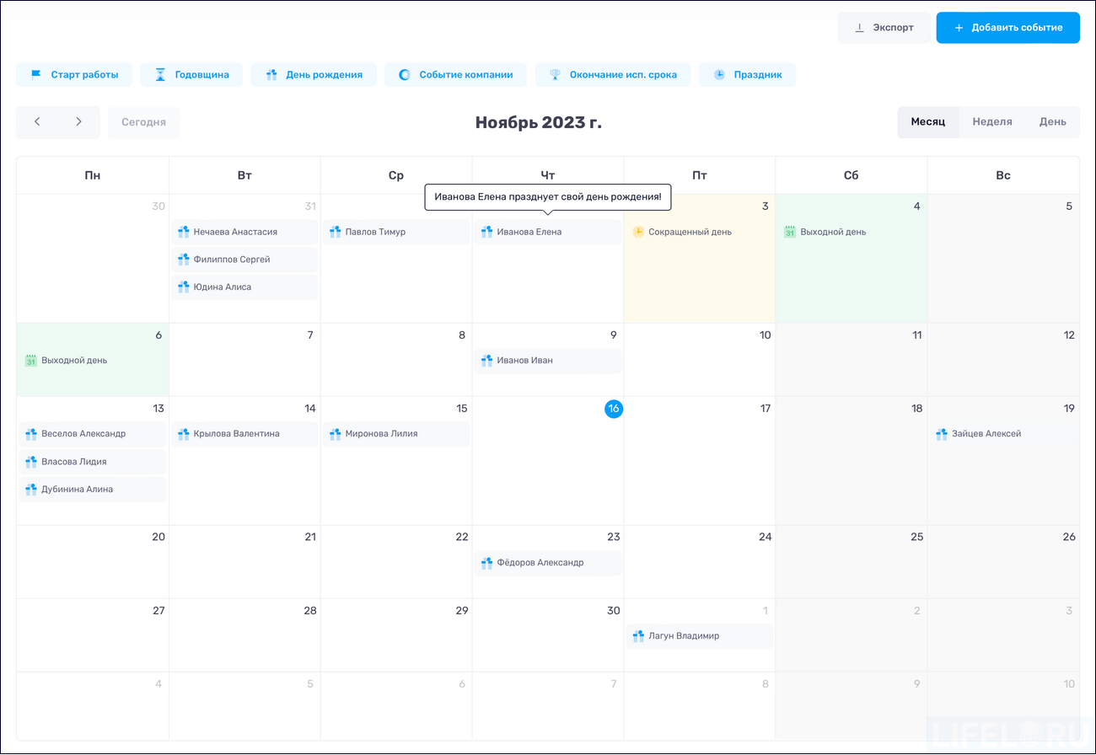Open next month with right chevron

[78, 121]
